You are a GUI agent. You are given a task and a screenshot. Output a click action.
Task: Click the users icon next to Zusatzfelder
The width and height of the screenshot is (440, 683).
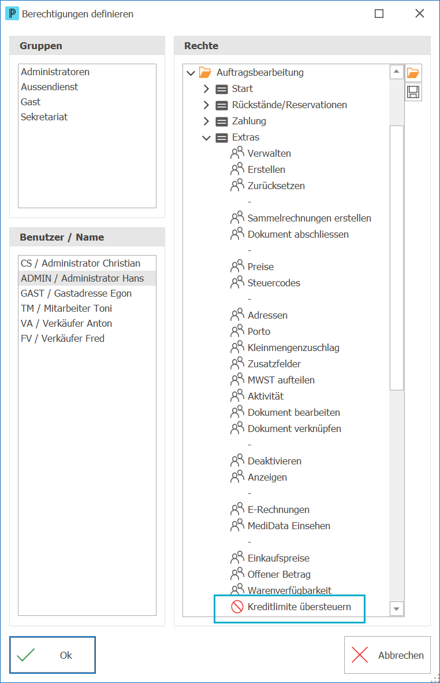237,363
